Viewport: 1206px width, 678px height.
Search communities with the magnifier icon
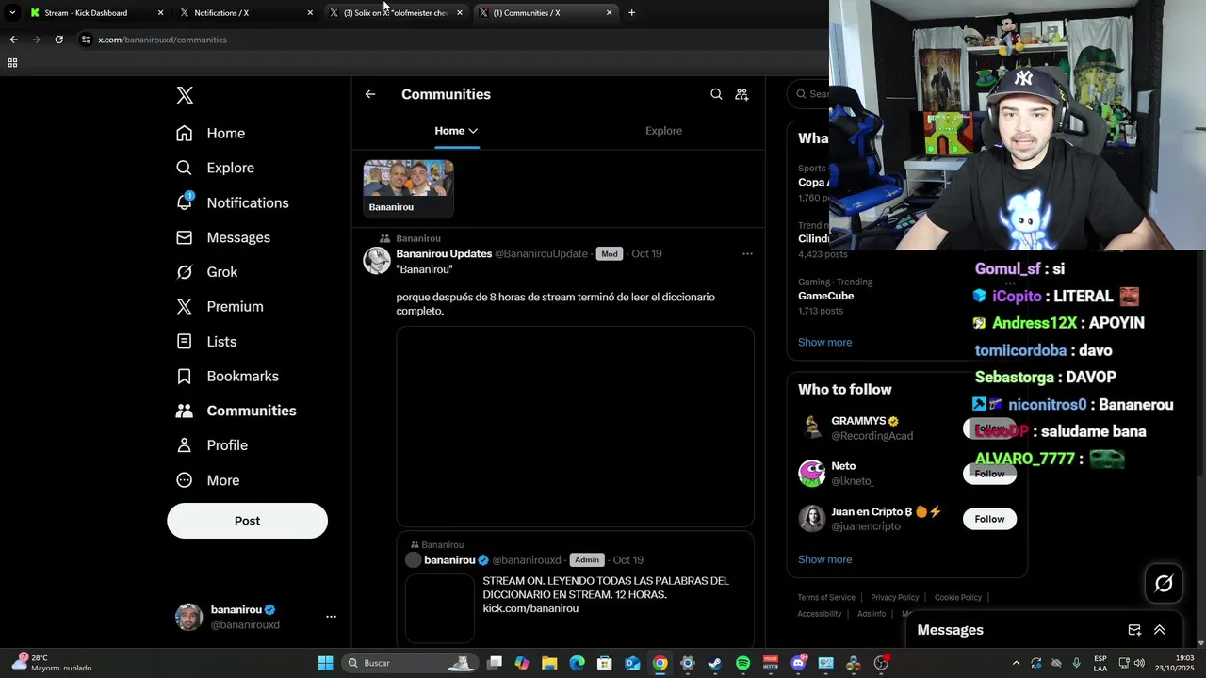tap(716, 94)
